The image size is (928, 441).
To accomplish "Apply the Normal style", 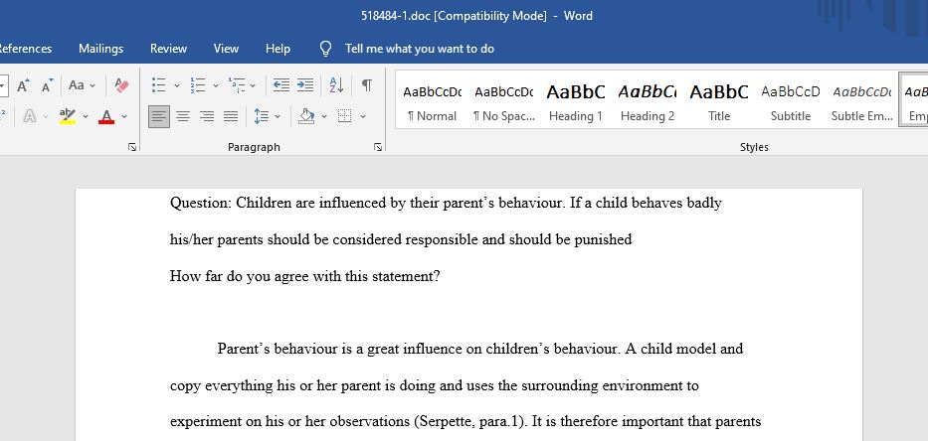I will coord(432,99).
